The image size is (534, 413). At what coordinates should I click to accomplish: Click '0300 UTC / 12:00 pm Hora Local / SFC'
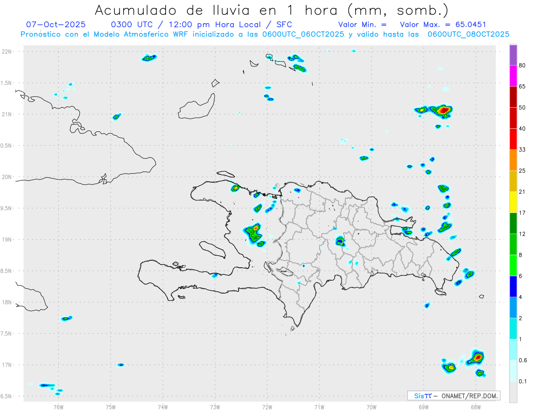pyautogui.click(x=201, y=25)
